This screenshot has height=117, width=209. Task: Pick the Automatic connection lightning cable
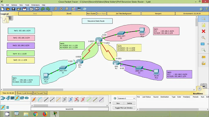pos(34,99)
